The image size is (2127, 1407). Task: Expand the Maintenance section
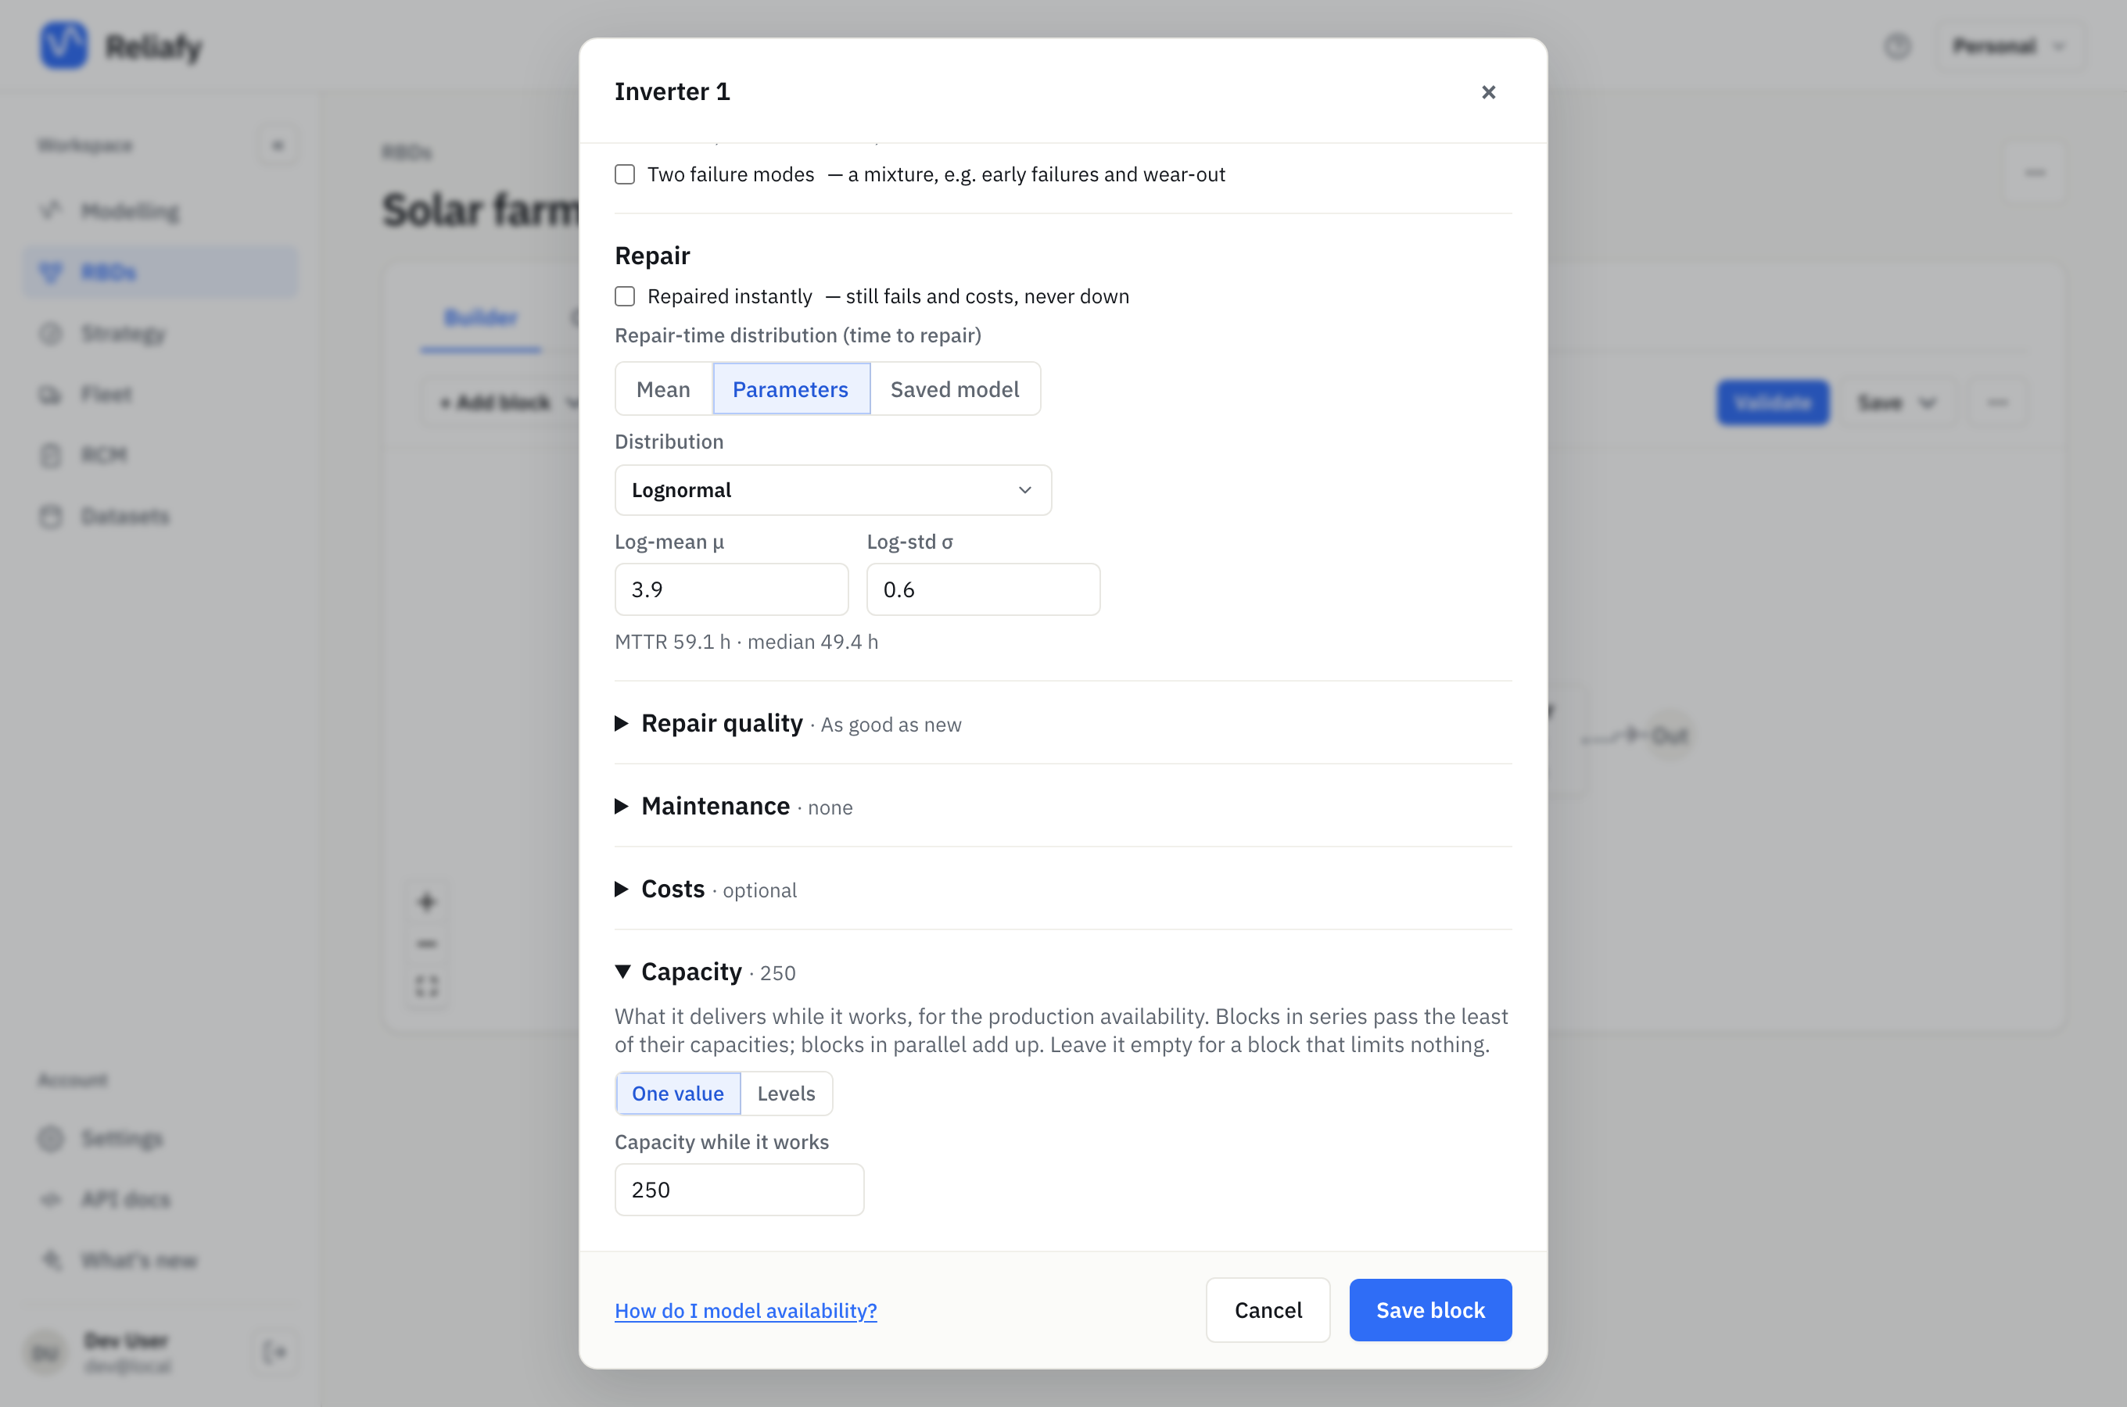pos(716,806)
